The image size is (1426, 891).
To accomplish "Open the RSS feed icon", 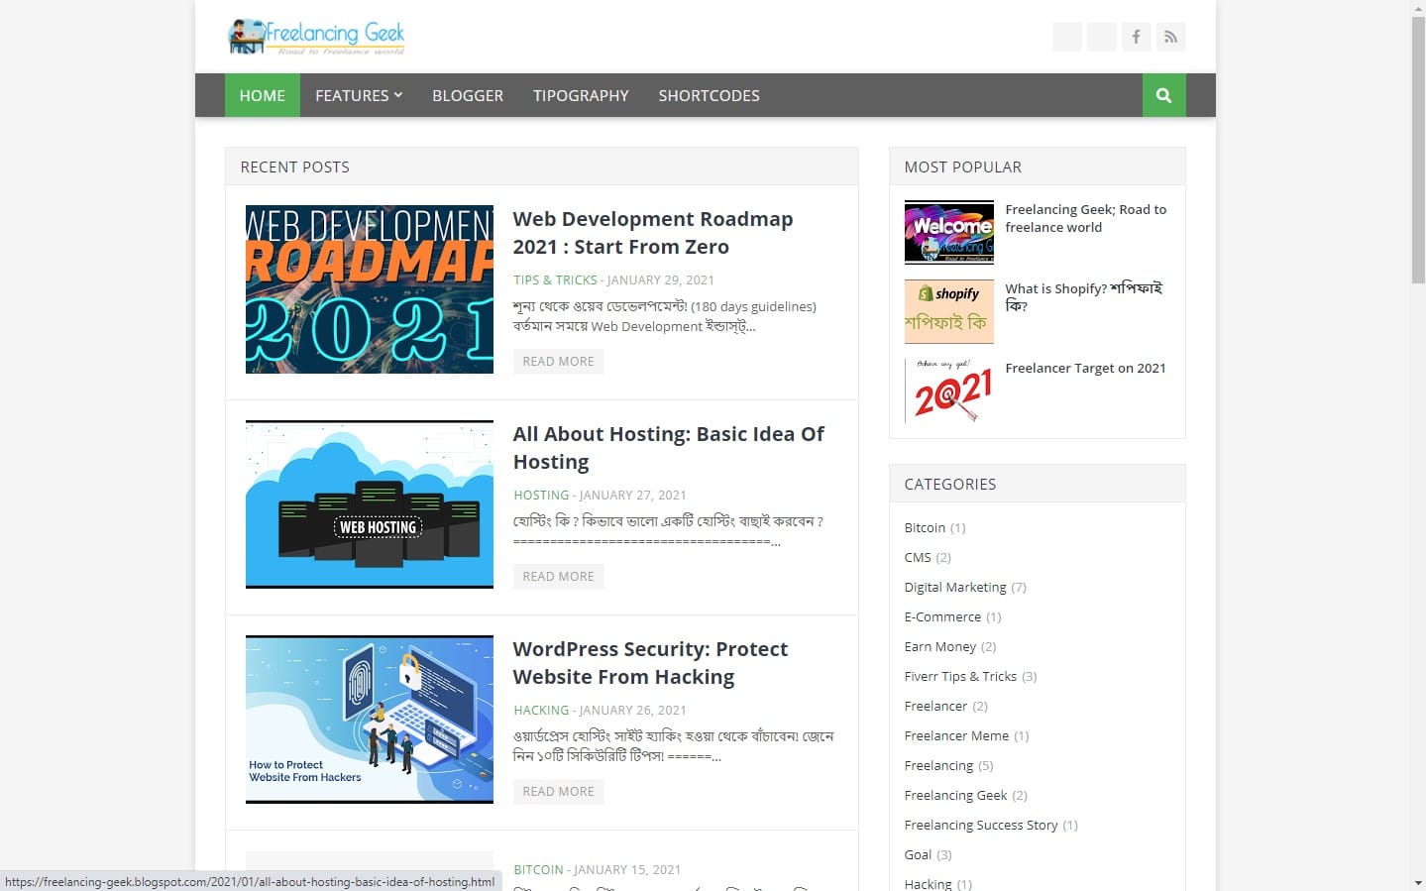I will 1170,38.
